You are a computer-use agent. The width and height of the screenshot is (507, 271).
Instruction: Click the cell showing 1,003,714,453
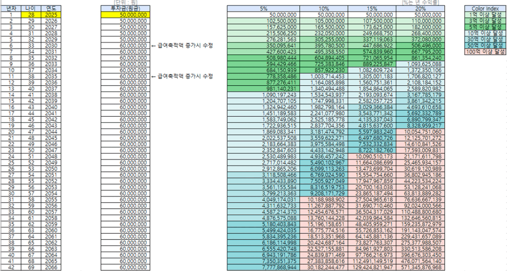click(324, 76)
